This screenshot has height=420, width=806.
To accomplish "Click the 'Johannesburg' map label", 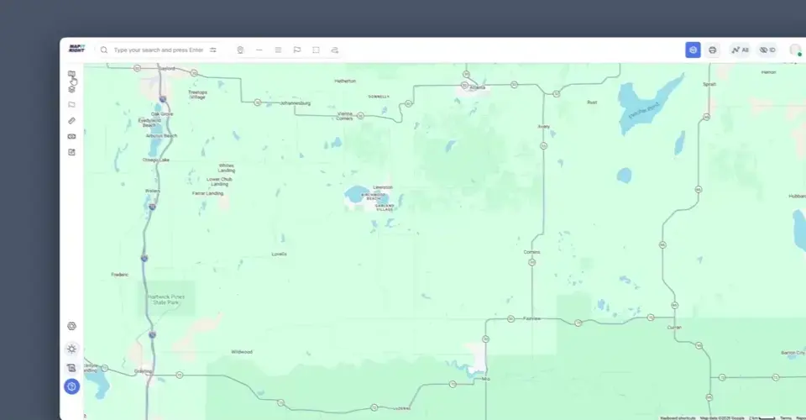I will (295, 102).
